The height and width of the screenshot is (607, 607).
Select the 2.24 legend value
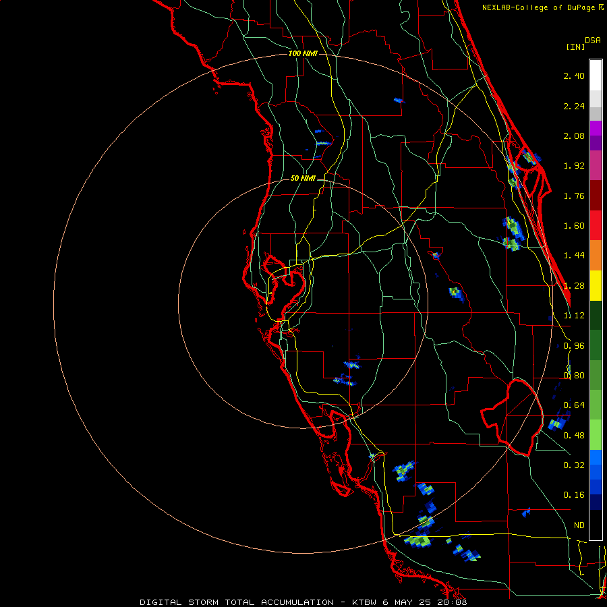point(574,106)
